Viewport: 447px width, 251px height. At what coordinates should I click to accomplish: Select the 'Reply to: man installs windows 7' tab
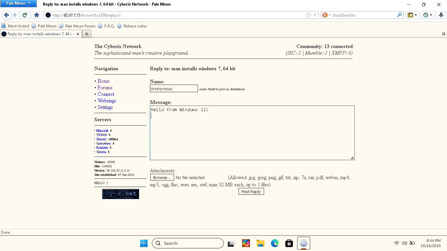(x=41, y=34)
